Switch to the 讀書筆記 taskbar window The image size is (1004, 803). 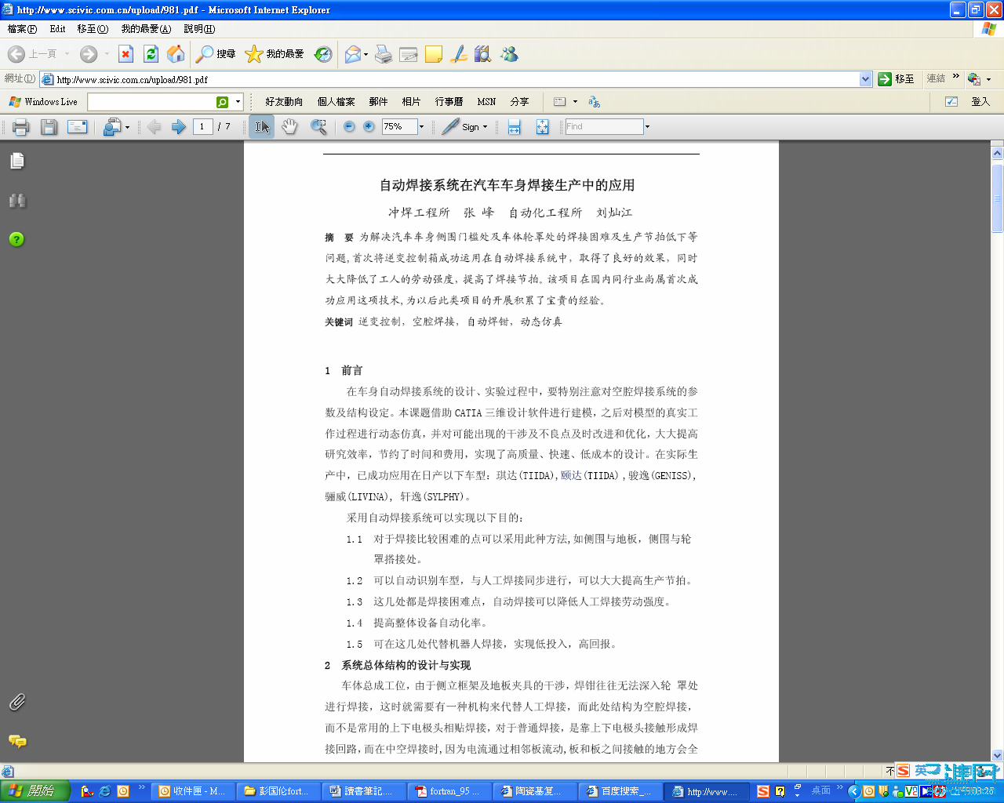(x=365, y=791)
